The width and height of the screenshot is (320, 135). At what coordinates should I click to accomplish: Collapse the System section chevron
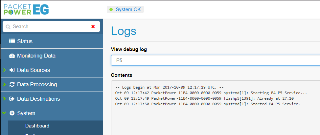pos(4,113)
